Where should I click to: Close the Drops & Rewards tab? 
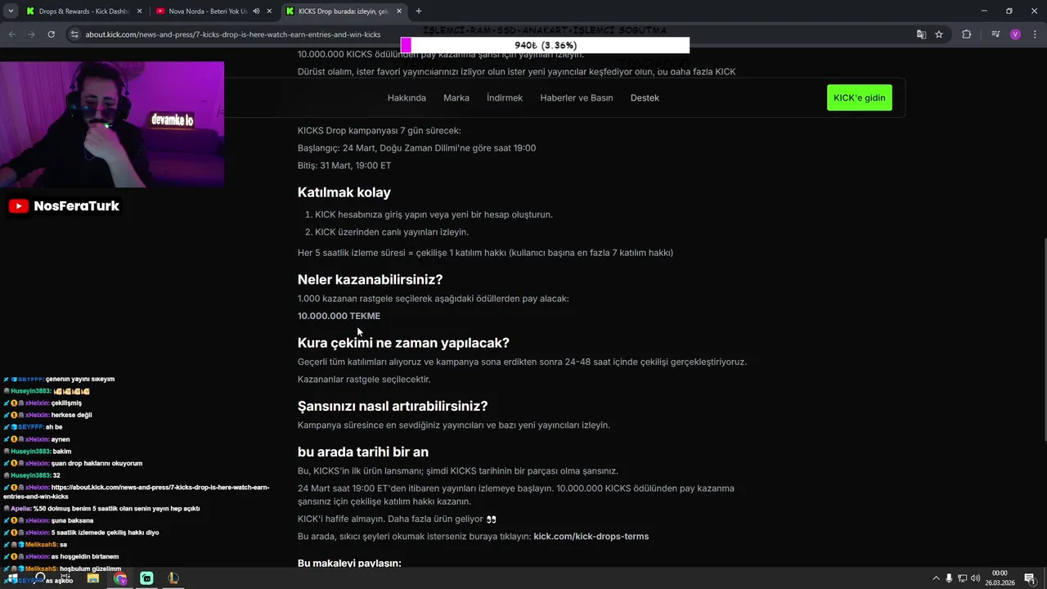138,11
